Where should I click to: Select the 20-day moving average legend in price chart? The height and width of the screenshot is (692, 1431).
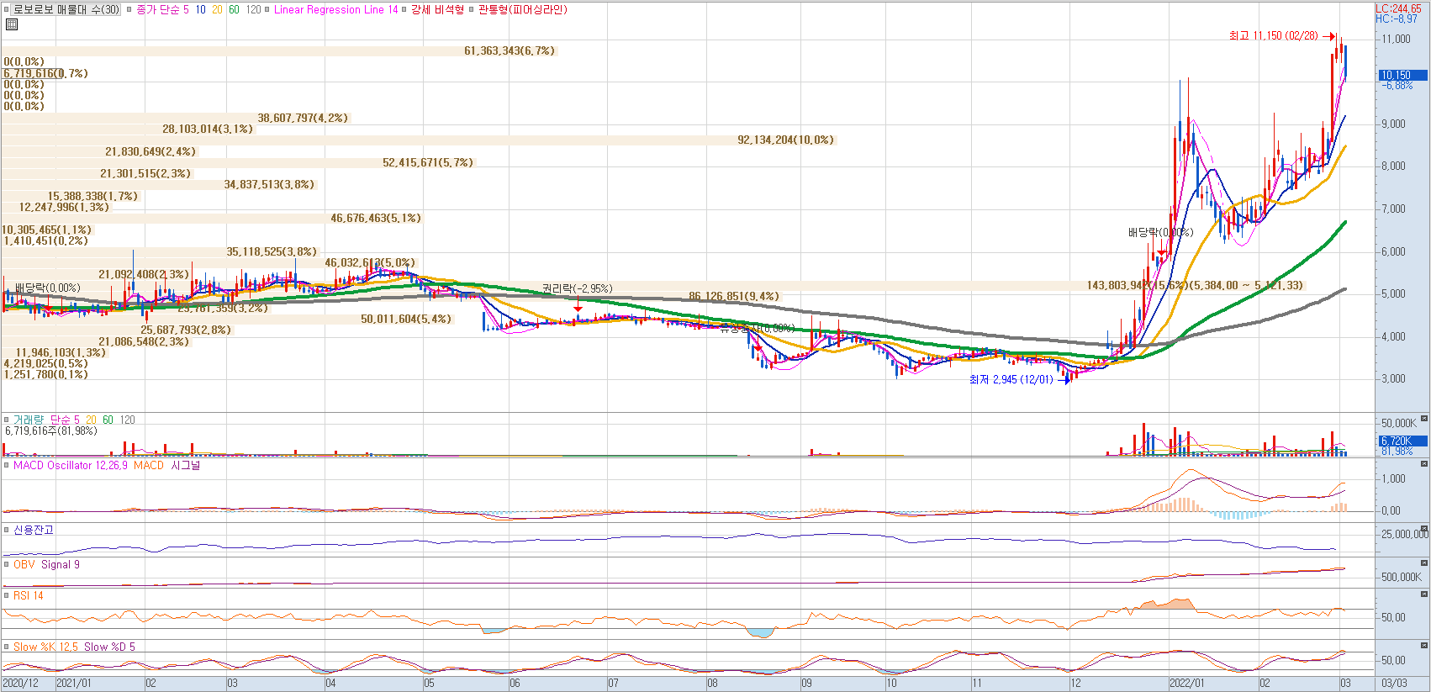[x=217, y=10]
